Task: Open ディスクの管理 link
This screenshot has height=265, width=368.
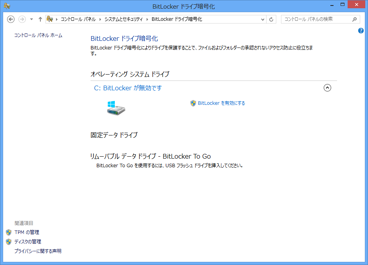Action: (28, 242)
